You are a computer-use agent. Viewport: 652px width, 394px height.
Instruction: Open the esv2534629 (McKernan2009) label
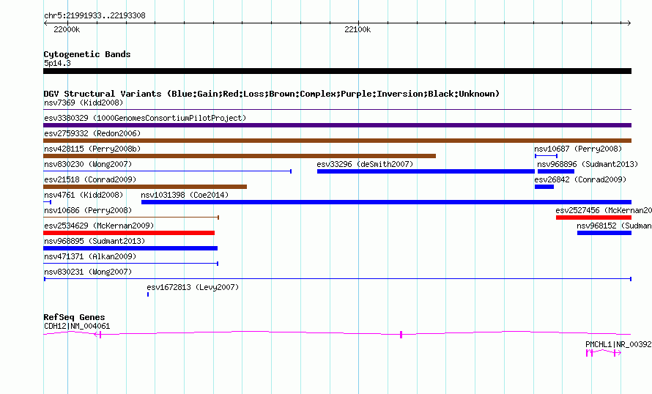99,226
